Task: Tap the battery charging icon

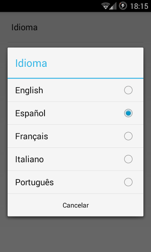Action: coord(123,6)
